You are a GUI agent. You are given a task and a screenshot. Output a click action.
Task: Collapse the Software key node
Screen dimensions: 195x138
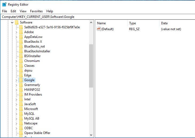point(12,22)
